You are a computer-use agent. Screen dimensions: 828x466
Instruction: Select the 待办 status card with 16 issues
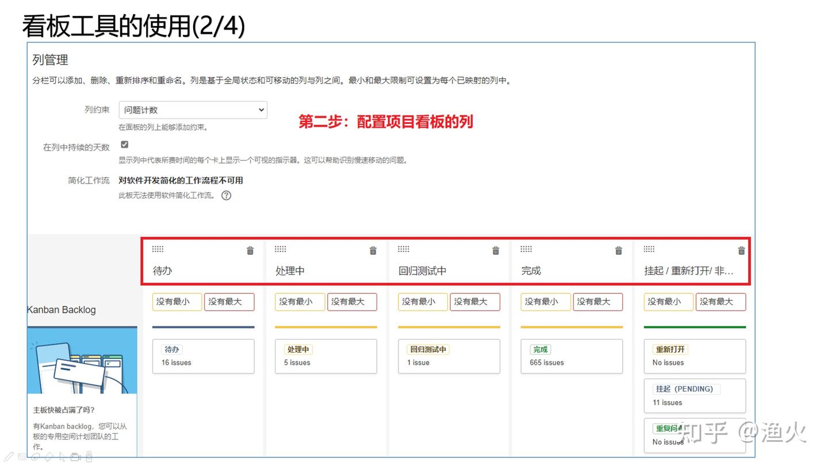click(x=203, y=356)
